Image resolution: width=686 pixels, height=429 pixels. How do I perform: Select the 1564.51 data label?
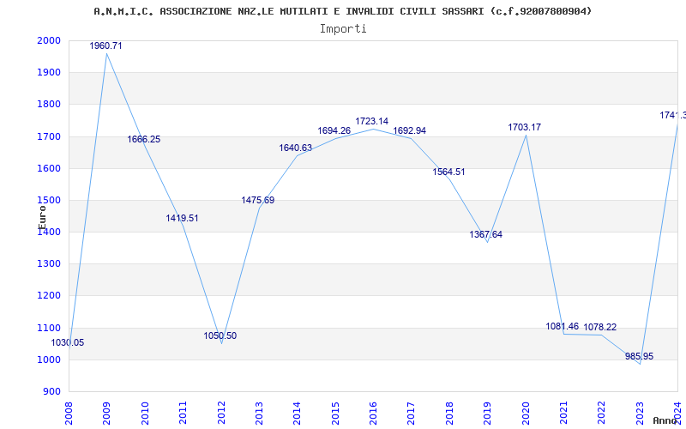[x=448, y=172]
